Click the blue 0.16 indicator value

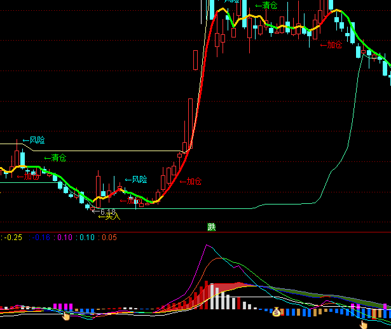click(41, 238)
